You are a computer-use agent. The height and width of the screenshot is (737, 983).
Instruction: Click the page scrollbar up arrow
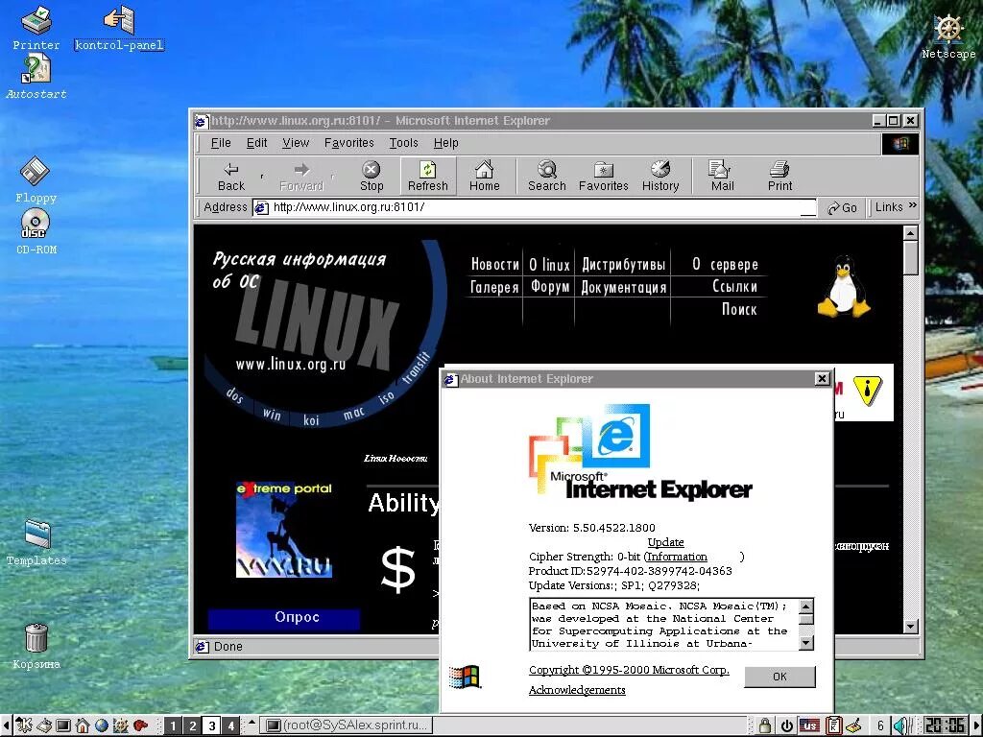pos(911,232)
